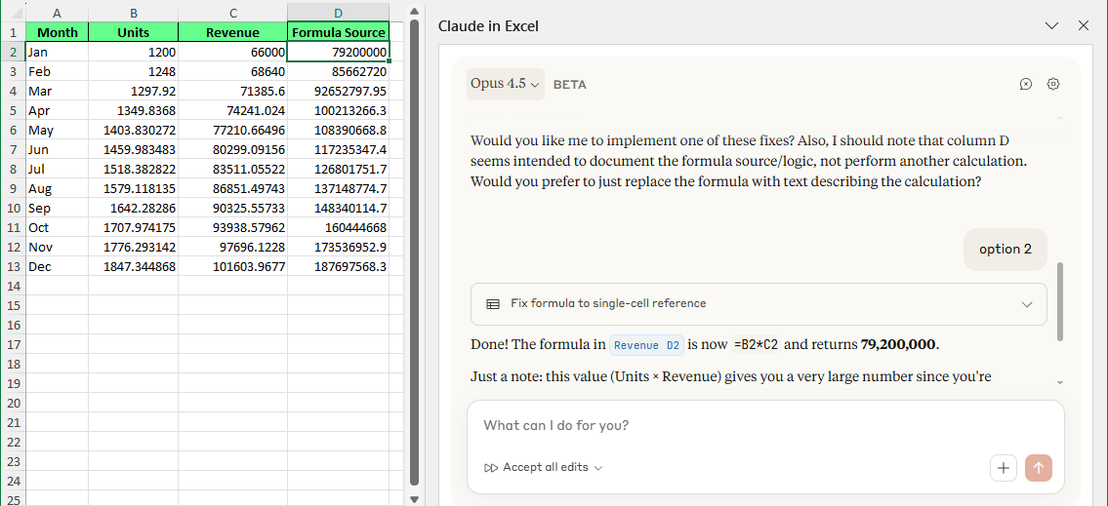Expand the Fix formula to single-cell reference card
This screenshot has height=506, width=1108.
759,304
